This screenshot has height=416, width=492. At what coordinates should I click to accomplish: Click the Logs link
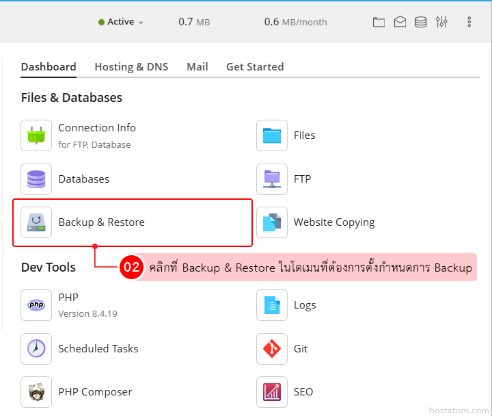[x=305, y=305]
